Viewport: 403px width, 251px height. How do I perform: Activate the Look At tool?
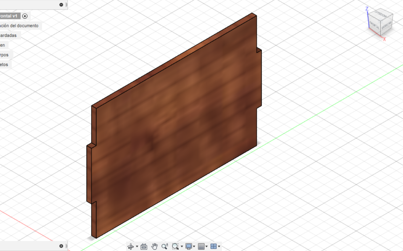pyautogui.click(x=143, y=246)
